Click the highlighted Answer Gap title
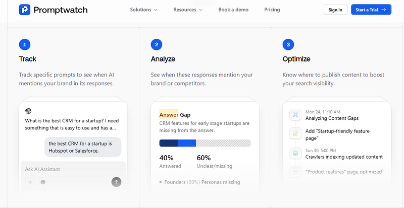The image size is (404, 208). (175, 115)
